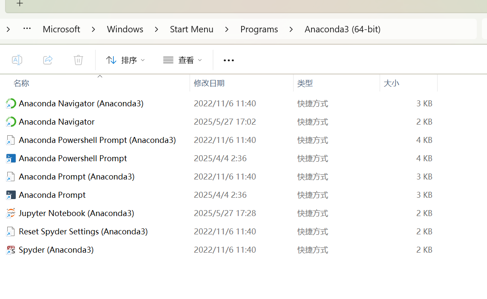Screen dimensions: 487x299
Task: Sort by 名称 column header
Action: (21, 83)
